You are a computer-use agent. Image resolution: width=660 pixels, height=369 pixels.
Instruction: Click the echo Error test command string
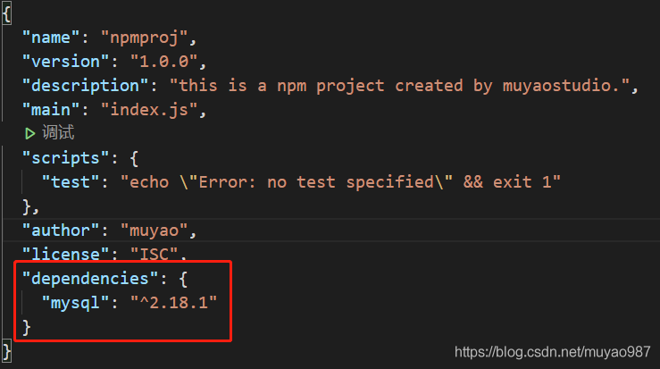point(340,182)
